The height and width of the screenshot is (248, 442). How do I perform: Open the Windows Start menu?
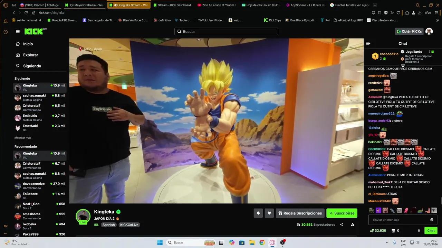click(160, 242)
